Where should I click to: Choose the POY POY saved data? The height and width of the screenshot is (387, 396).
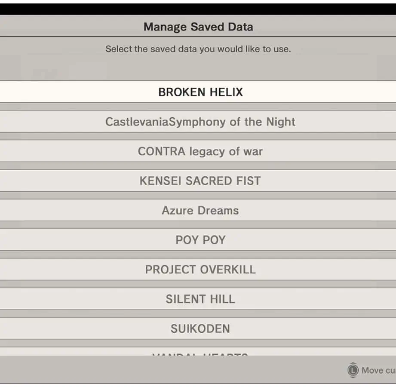pos(200,240)
